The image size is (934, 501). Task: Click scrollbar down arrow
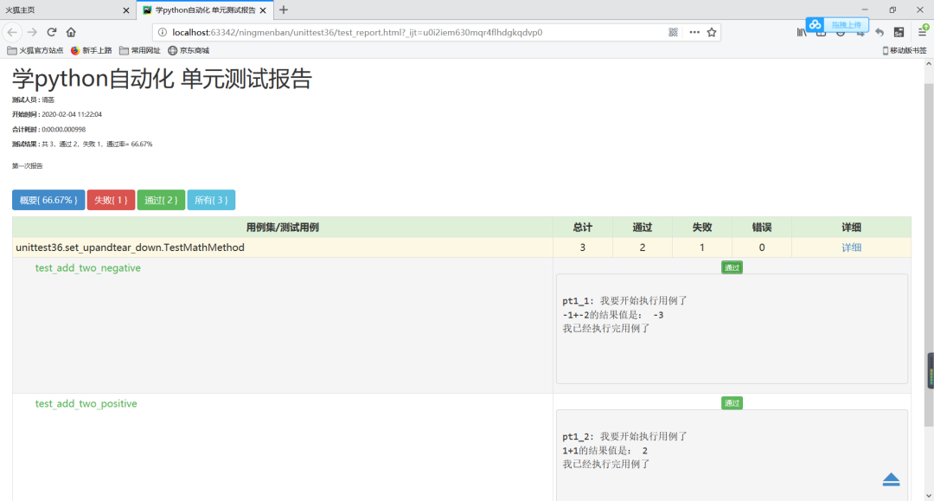[929, 496]
